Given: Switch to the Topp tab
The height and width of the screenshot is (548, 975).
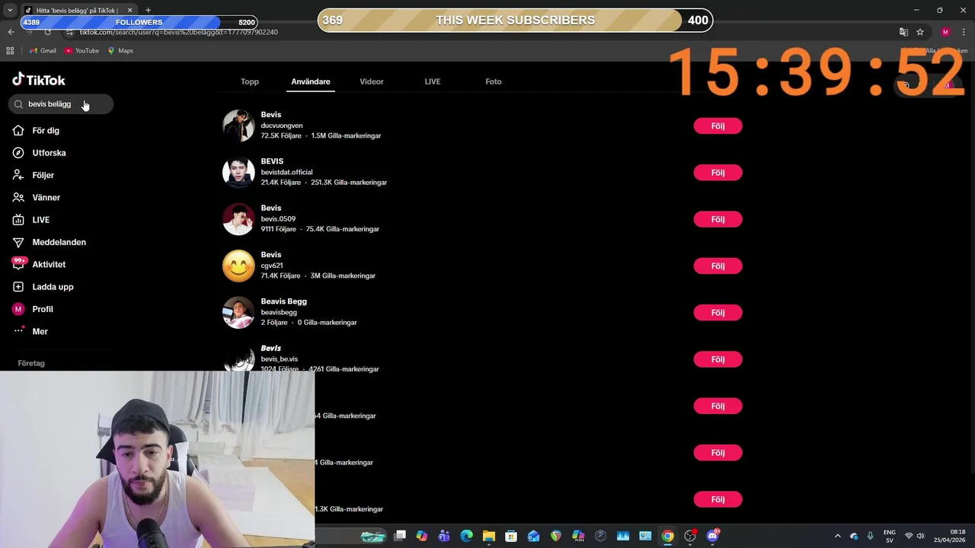Looking at the screenshot, I should (250, 81).
